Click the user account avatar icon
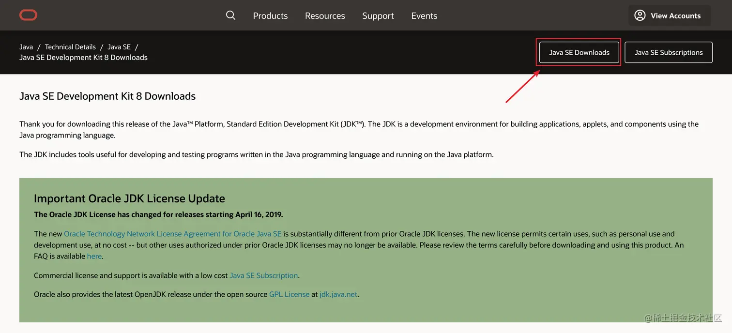732x333 pixels. [640, 15]
